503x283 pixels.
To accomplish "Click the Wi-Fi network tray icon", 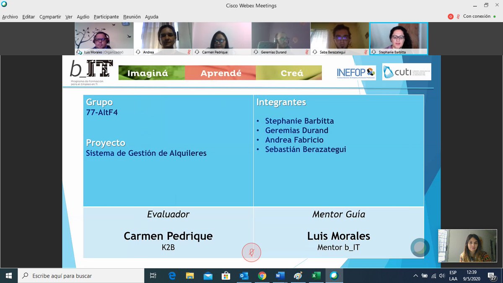I will [433, 275].
